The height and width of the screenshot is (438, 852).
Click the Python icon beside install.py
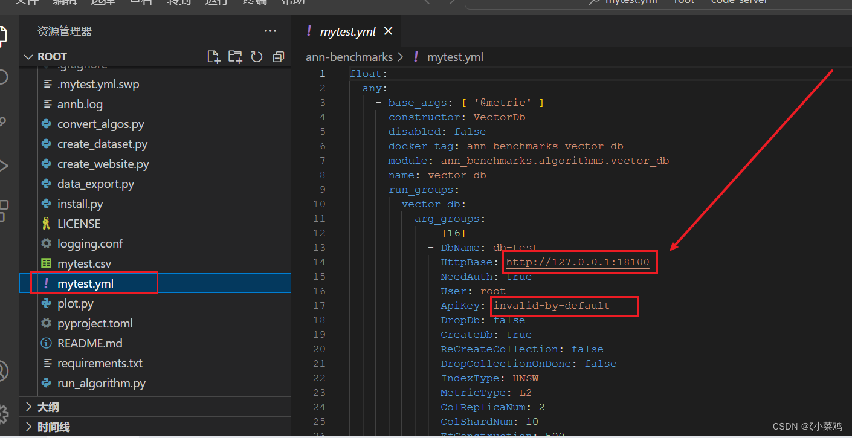click(46, 204)
